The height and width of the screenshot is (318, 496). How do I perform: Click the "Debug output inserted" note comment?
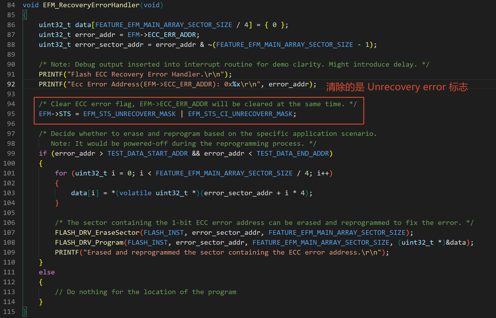click(x=234, y=64)
